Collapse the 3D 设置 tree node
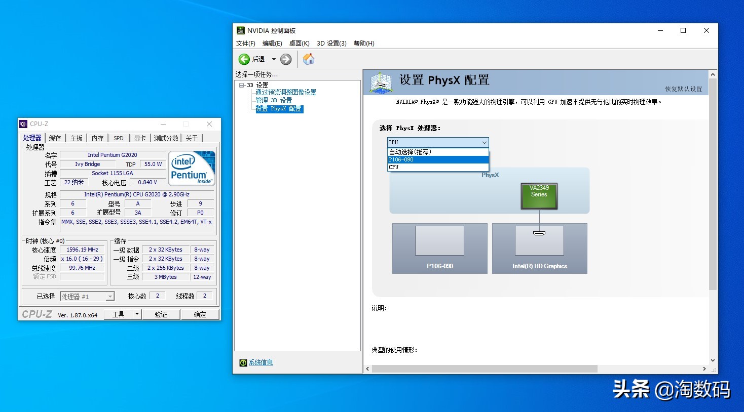The height and width of the screenshot is (412, 744). click(x=242, y=85)
